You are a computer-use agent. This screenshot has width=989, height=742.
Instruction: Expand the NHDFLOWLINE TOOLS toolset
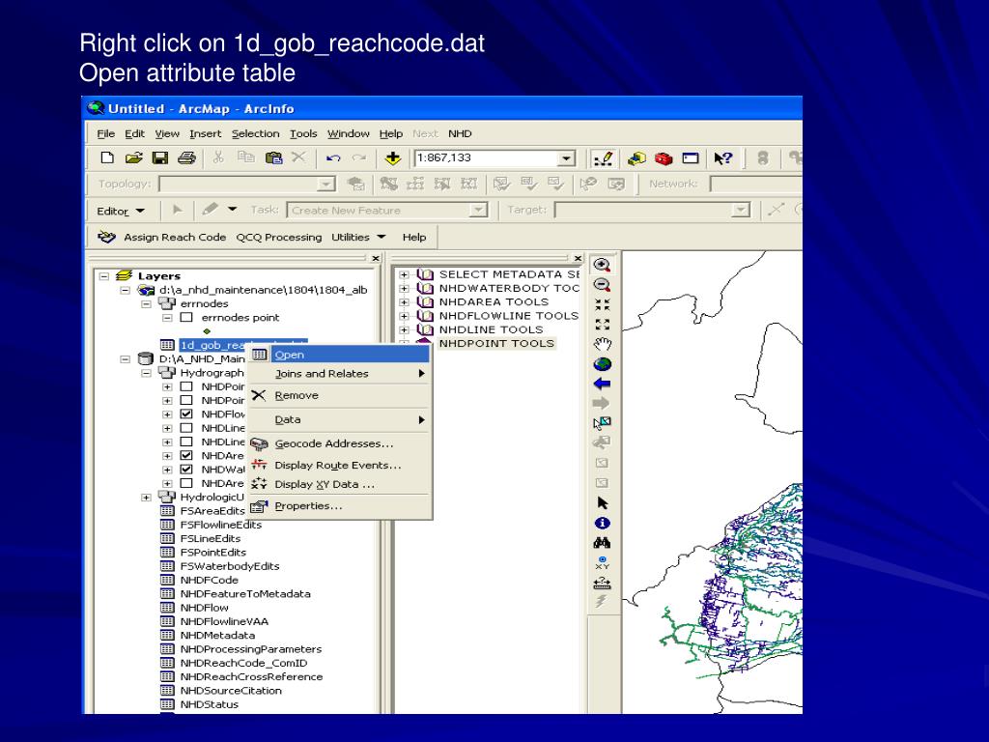pyautogui.click(x=404, y=316)
